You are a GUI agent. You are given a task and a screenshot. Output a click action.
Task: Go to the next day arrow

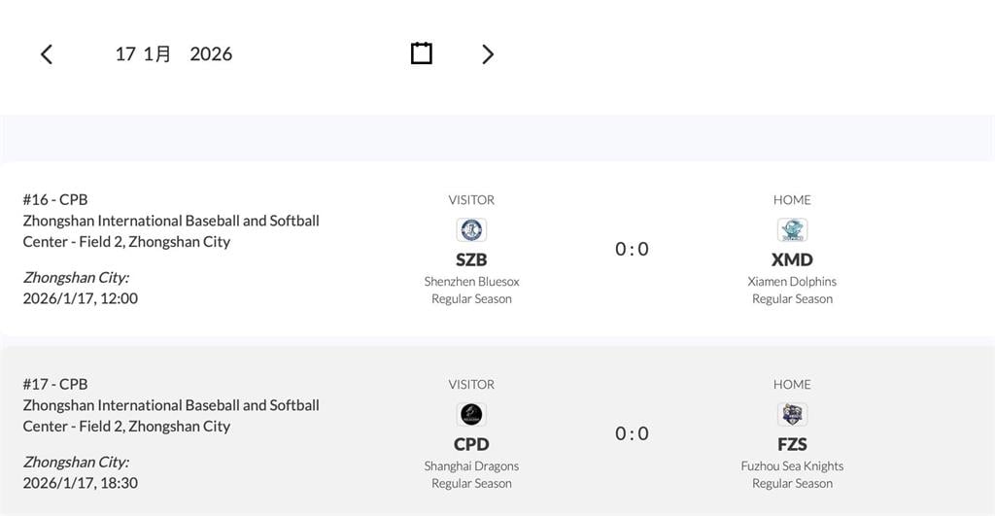point(488,54)
